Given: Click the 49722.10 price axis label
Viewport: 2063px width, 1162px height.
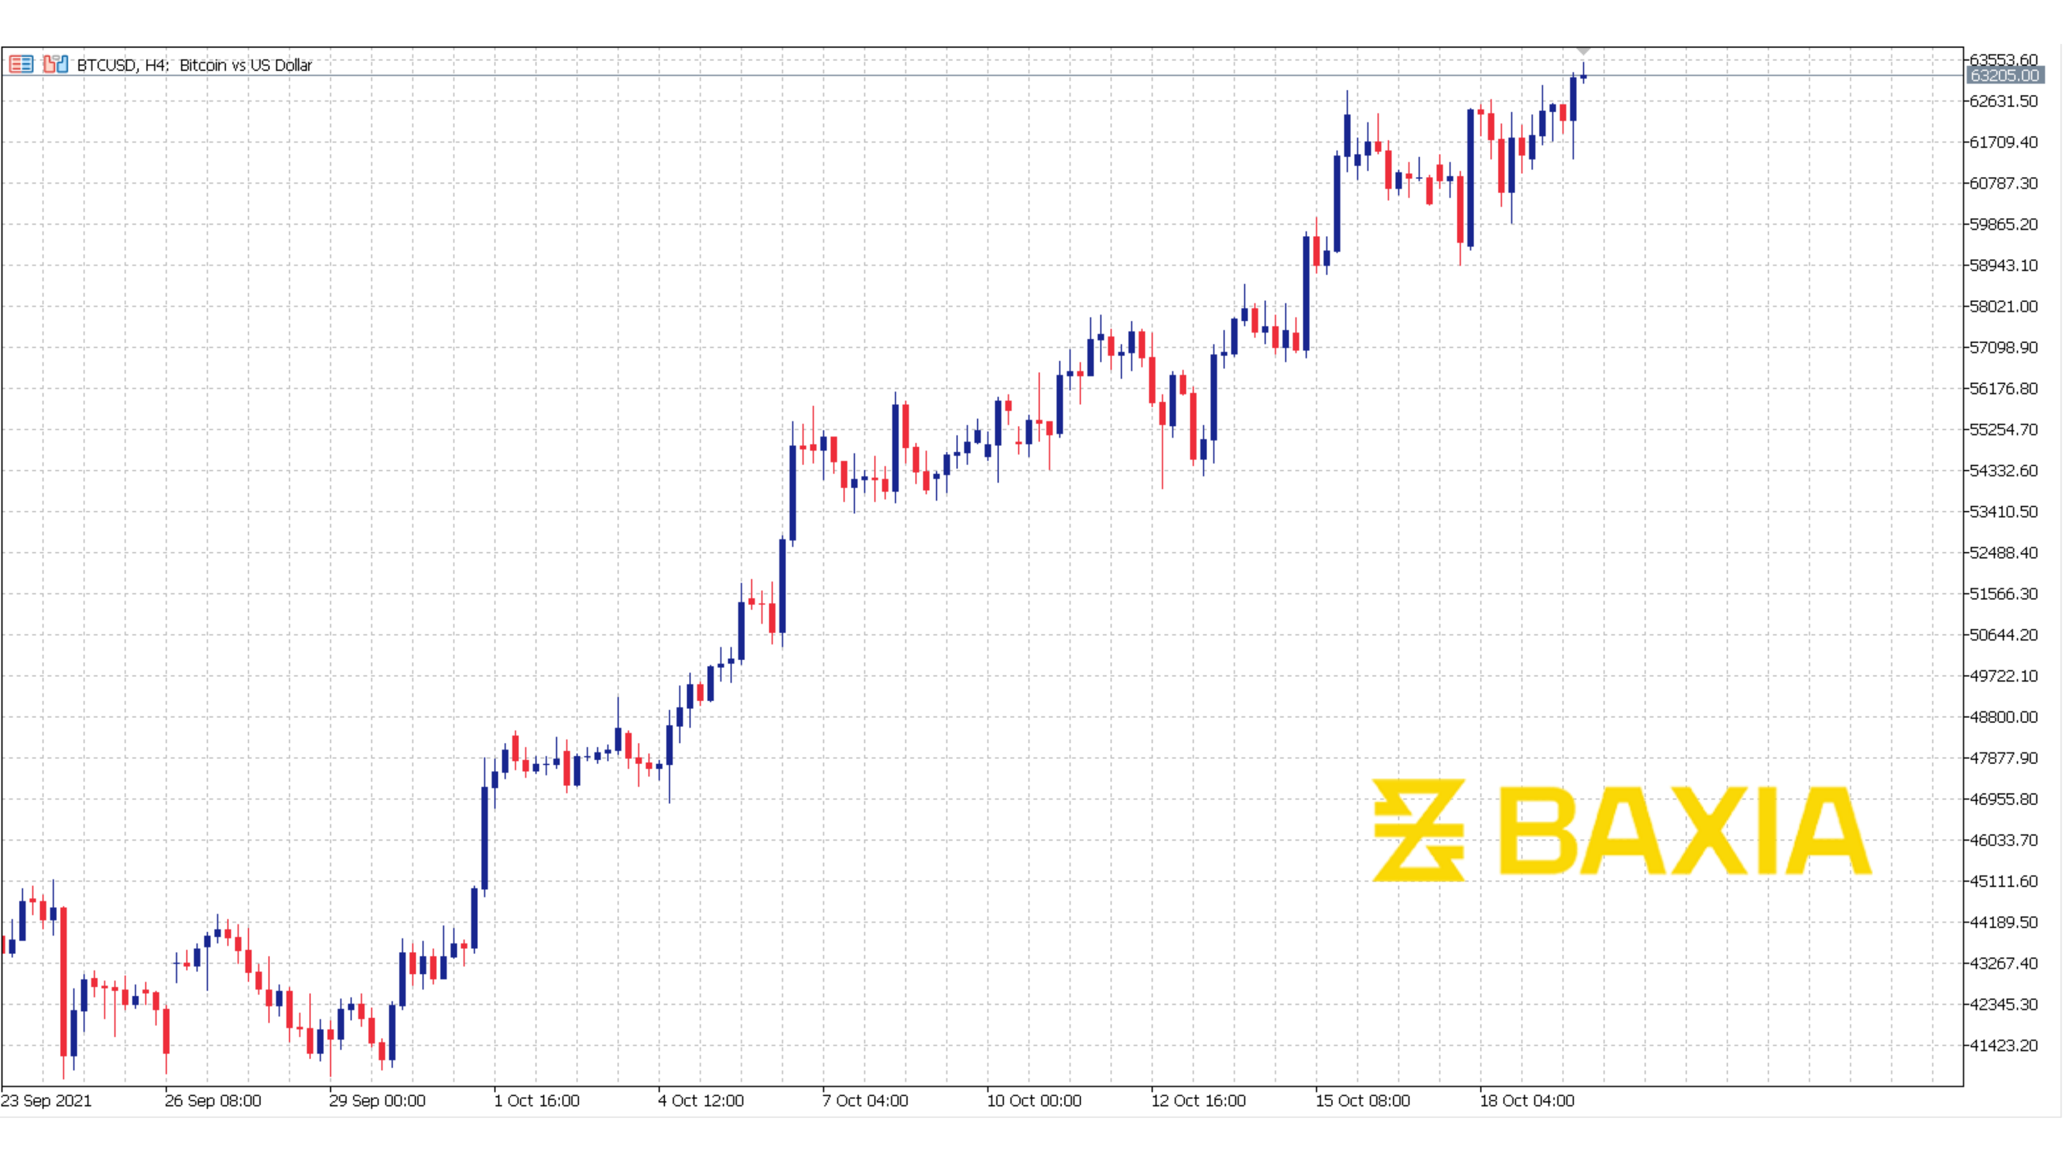Looking at the screenshot, I should 2004,676.
